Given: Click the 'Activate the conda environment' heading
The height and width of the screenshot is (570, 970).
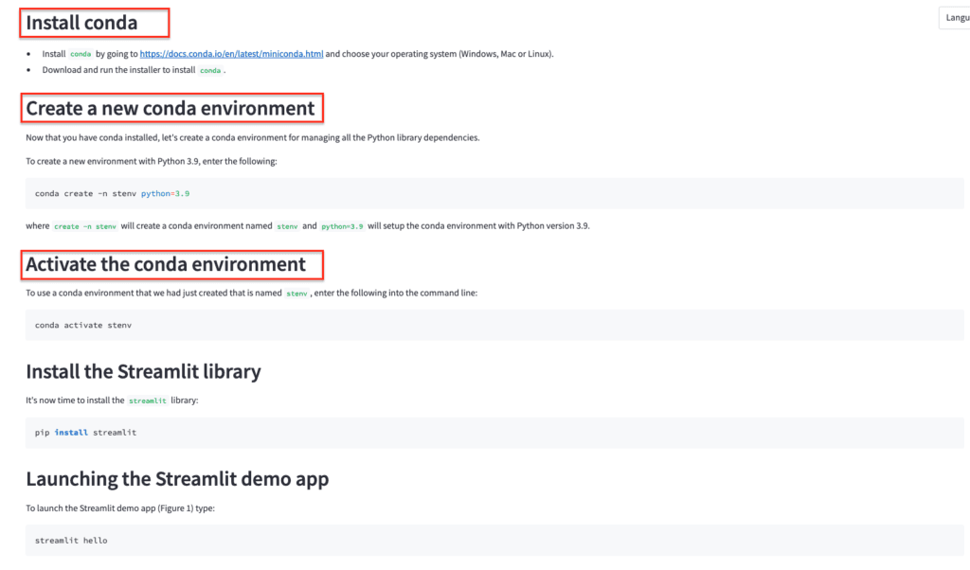Looking at the screenshot, I should (165, 264).
